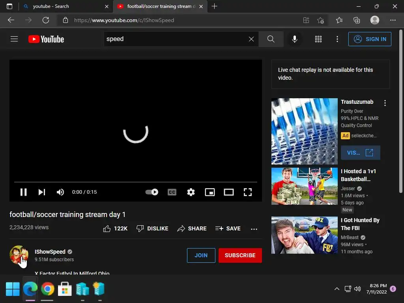Open Microsoft Store from taskbar
404x303 pixels.
click(65, 289)
